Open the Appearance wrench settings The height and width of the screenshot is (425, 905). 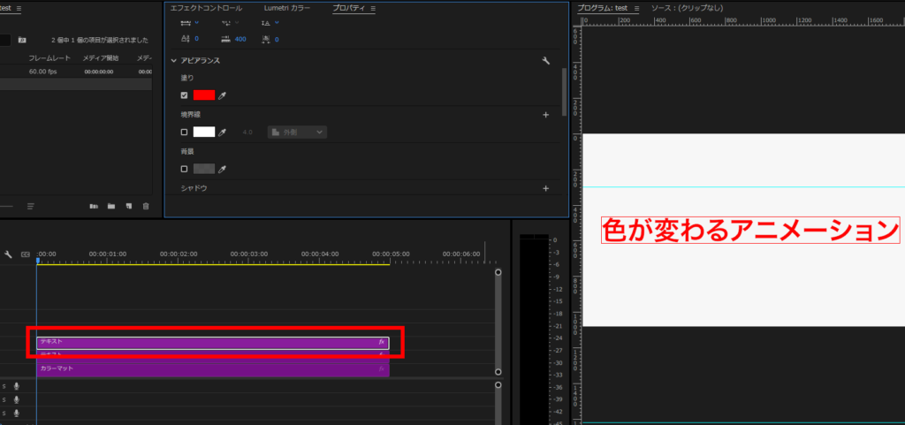pos(545,61)
